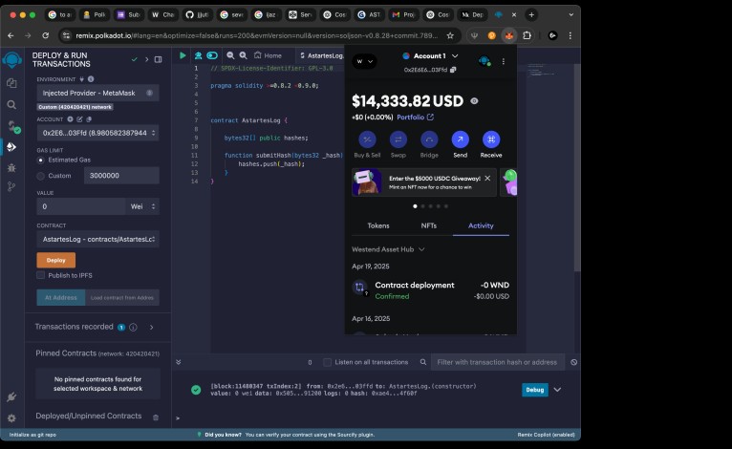Image resolution: width=732 pixels, height=449 pixels.
Task: Select the Custom gas limit radio button
Action: tap(40, 176)
